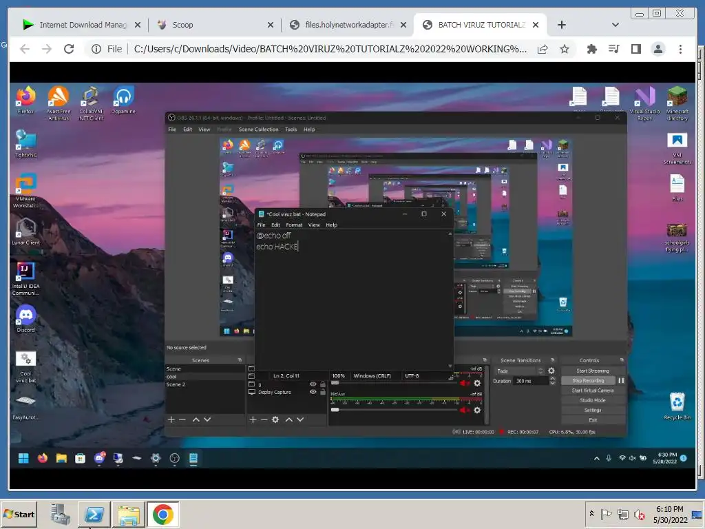705x529 pixels.
Task: Open the site info icon beside File
Action: point(96,49)
